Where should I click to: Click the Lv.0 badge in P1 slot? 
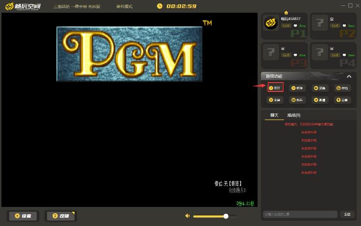[x=286, y=26]
